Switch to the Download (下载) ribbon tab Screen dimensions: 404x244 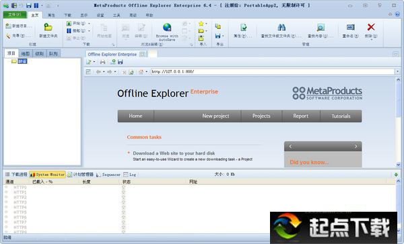pos(68,15)
